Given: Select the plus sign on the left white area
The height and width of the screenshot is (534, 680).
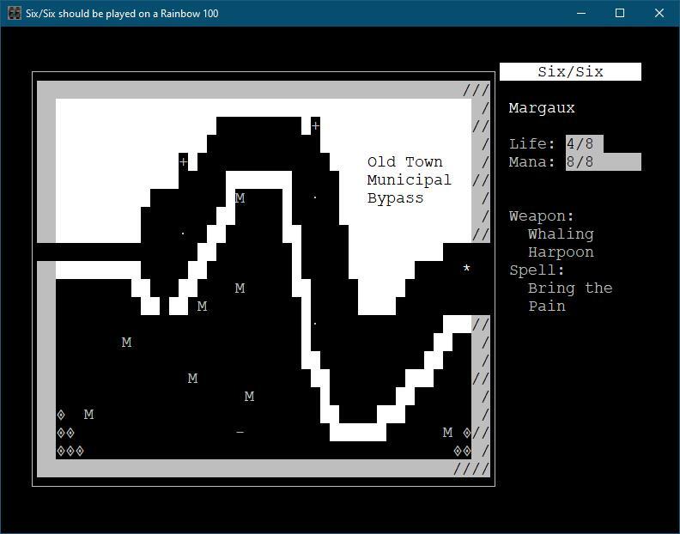Looking at the screenshot, I should click(183, 161).
